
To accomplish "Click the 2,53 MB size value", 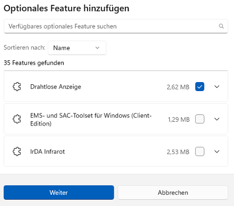I will (x=178, y=152).
